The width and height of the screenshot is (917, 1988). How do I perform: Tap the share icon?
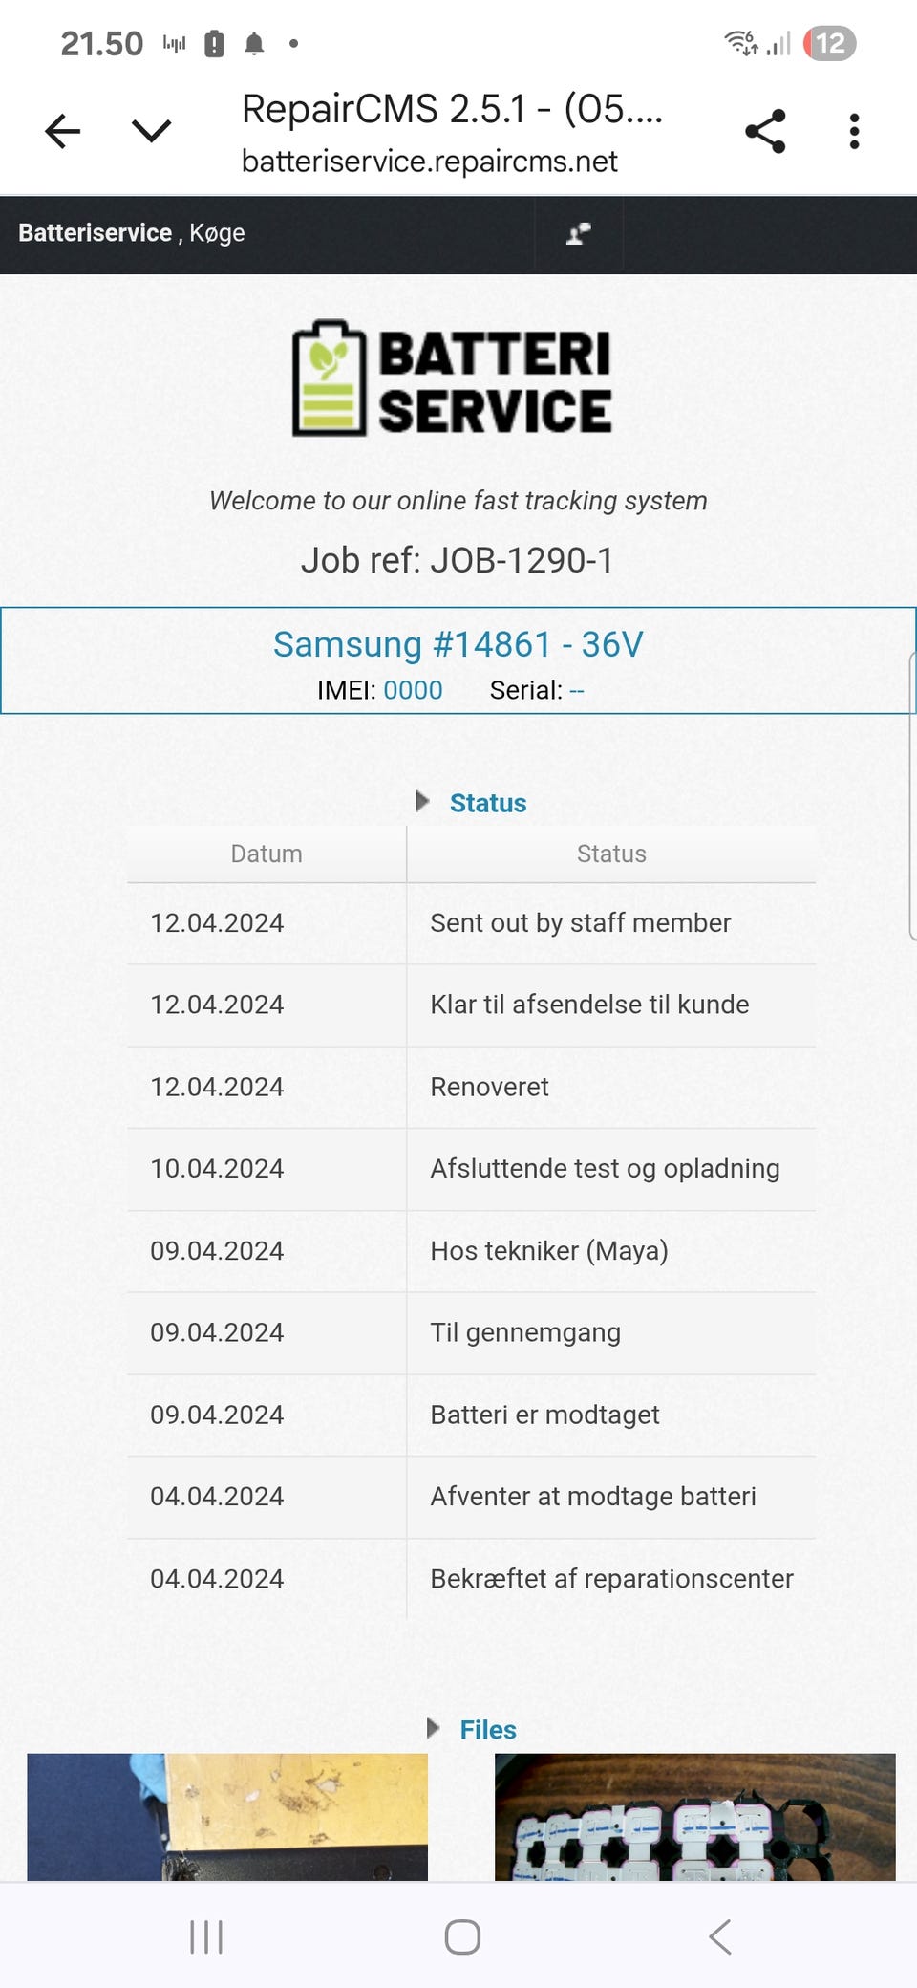pos(765,131)
